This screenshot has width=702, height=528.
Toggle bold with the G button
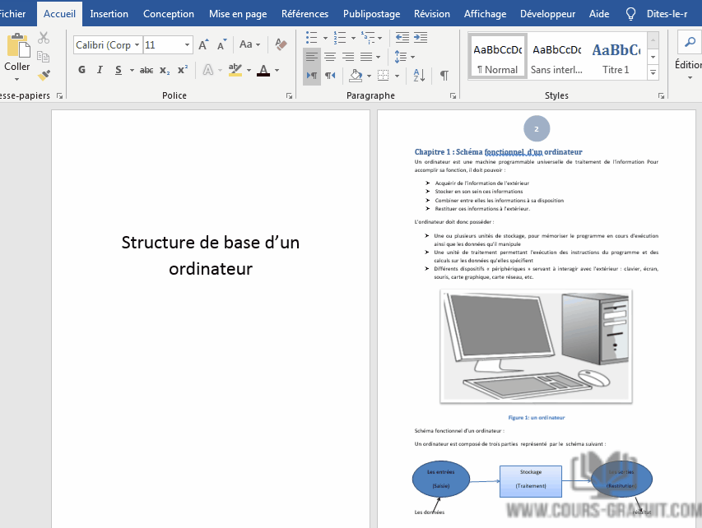(81, 70)
